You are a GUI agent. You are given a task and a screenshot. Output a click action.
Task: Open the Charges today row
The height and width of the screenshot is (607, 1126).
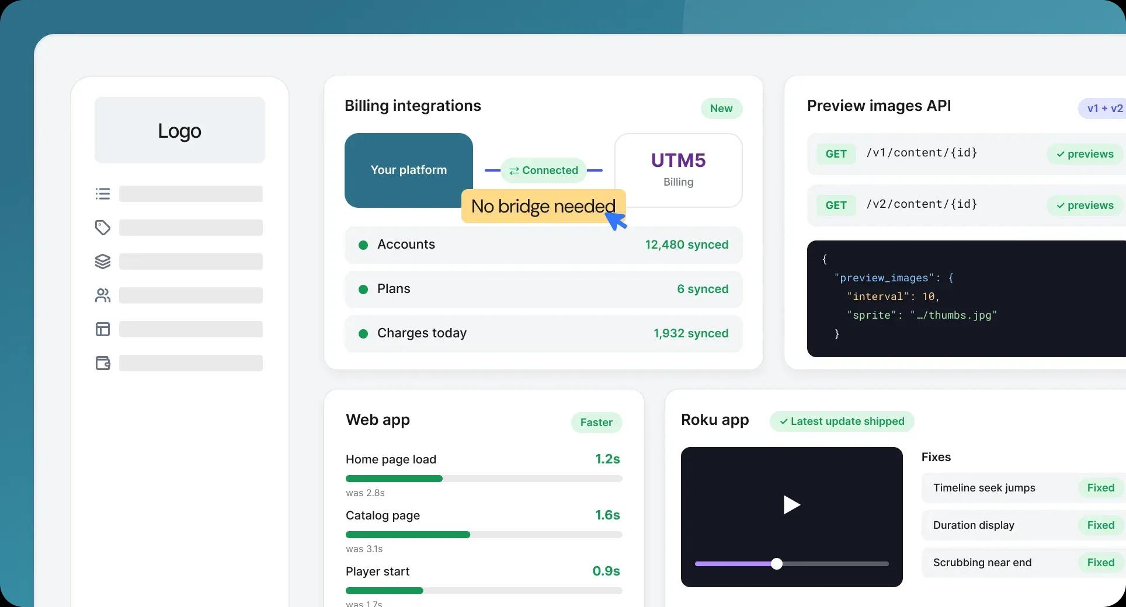(544, 333)
